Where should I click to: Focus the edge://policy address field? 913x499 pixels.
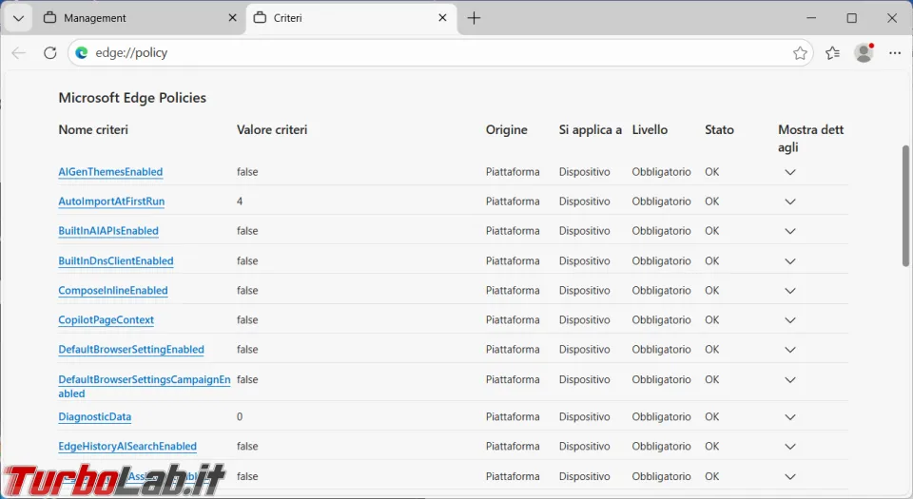click(439, 53)
